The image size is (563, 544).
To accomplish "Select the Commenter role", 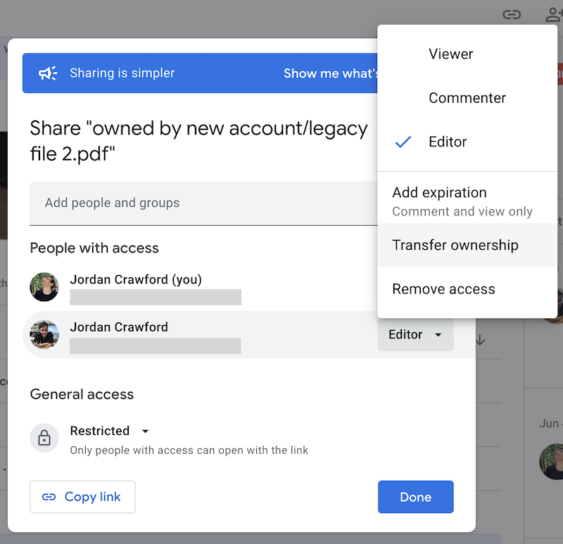I will click(467, 98).
